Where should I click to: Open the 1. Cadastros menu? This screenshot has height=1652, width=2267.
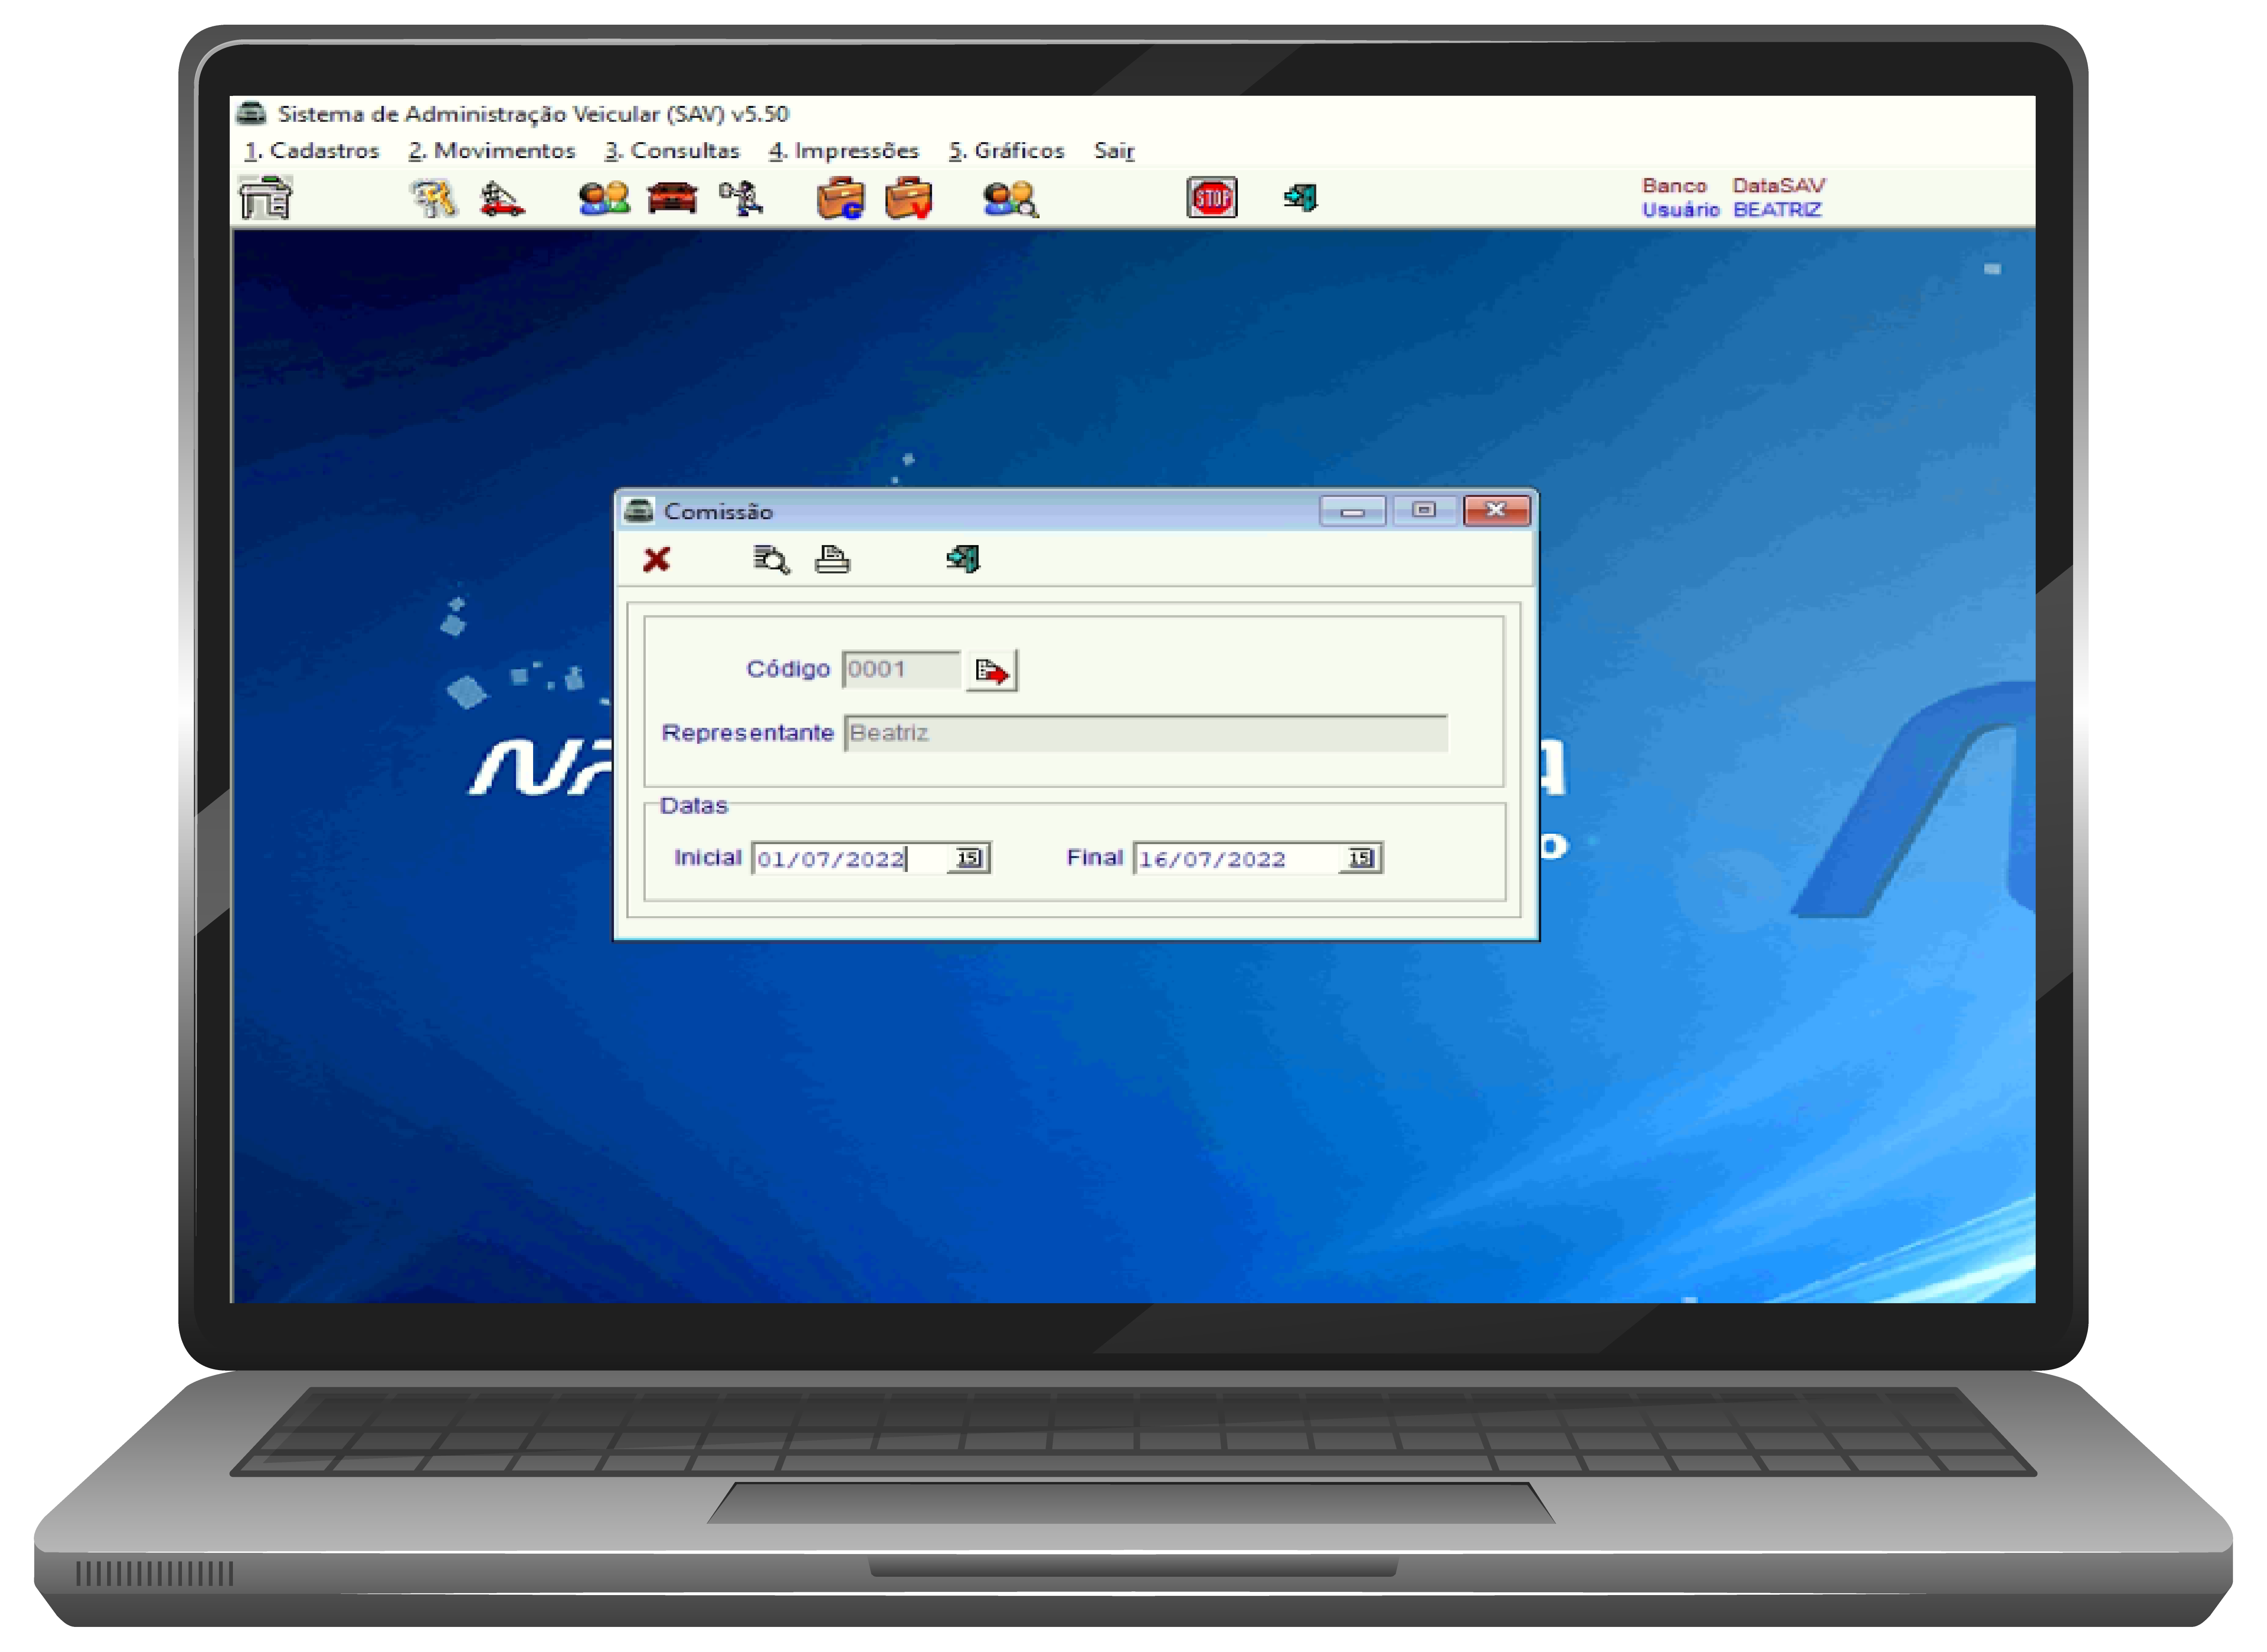coord(312,151)
